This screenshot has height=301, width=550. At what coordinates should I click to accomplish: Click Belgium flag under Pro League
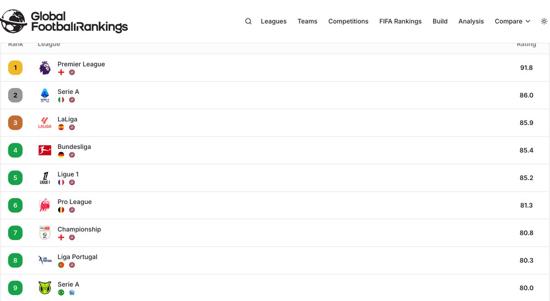point(61,210)
